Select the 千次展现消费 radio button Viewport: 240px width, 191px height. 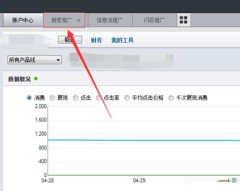(x=171, y=97)
